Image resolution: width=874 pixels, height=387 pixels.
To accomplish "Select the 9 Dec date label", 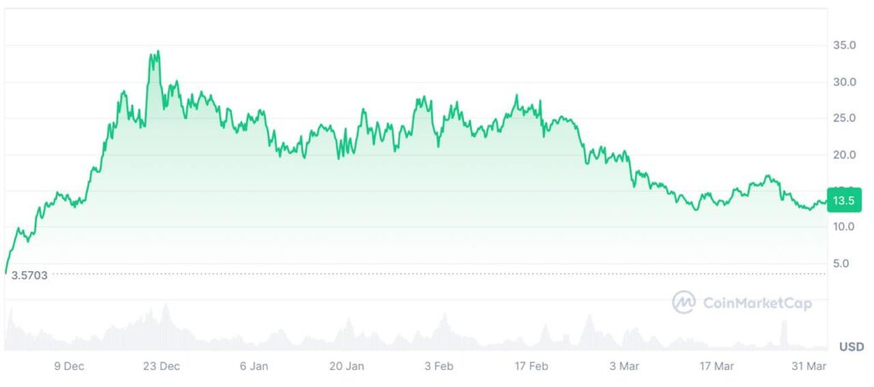I will coord(69,367).
